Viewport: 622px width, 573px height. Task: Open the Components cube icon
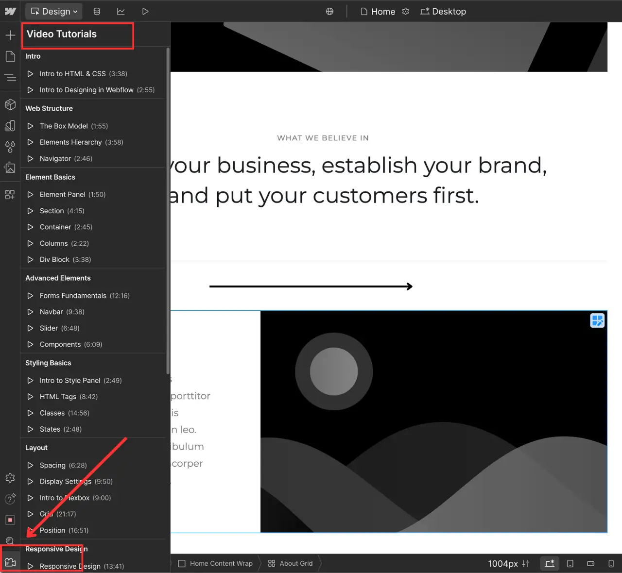point(10,104)
